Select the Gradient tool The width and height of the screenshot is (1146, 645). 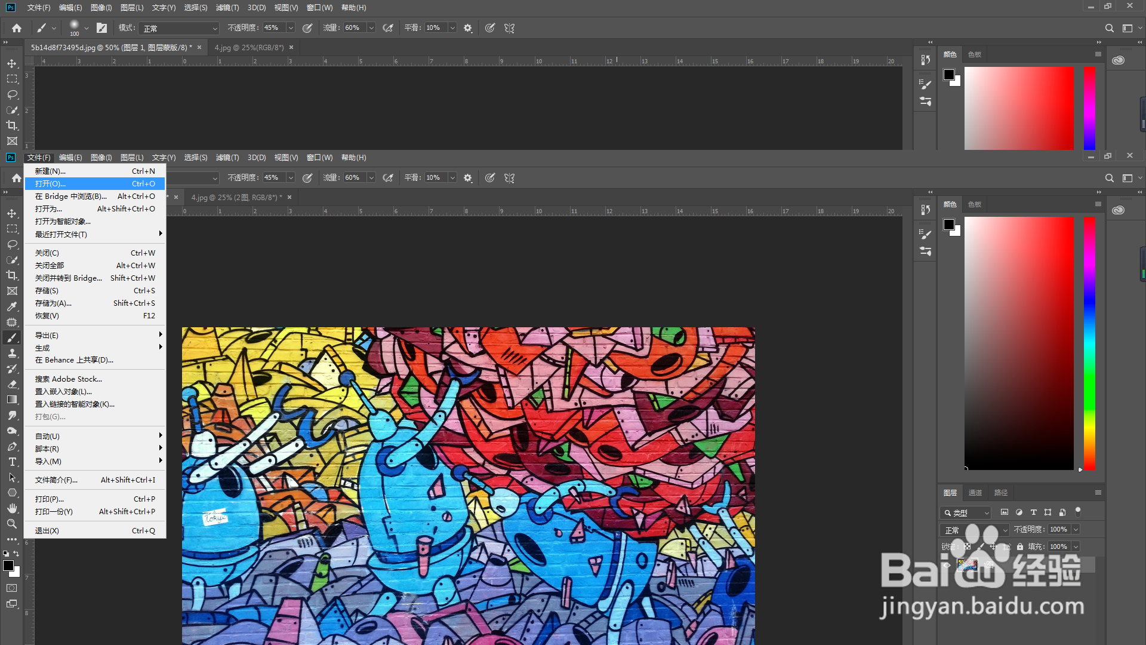(x=12, y=400)
